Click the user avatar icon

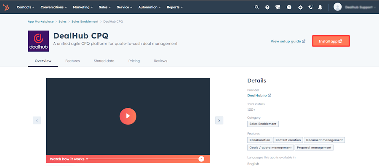[337, 7]
